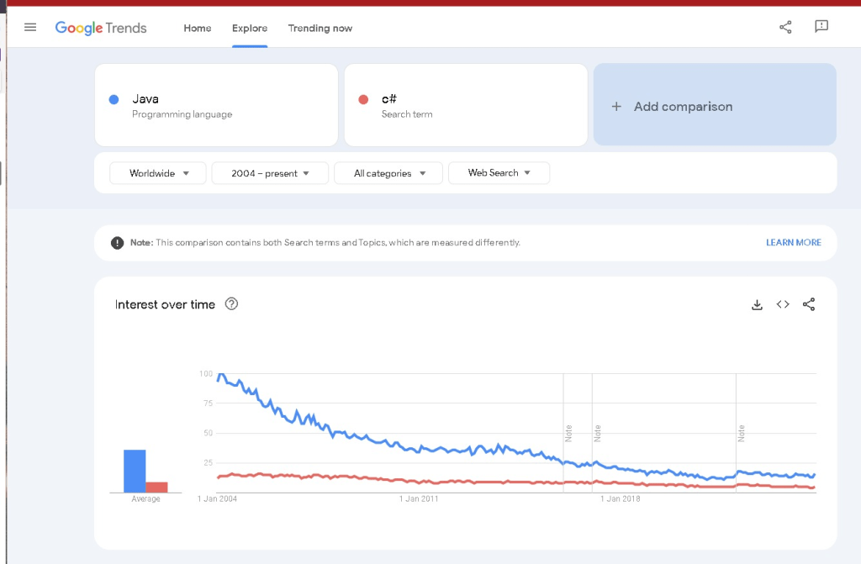The image size is (861, 564).
Task: Go to the Home tab
Action: click(197, 28)
